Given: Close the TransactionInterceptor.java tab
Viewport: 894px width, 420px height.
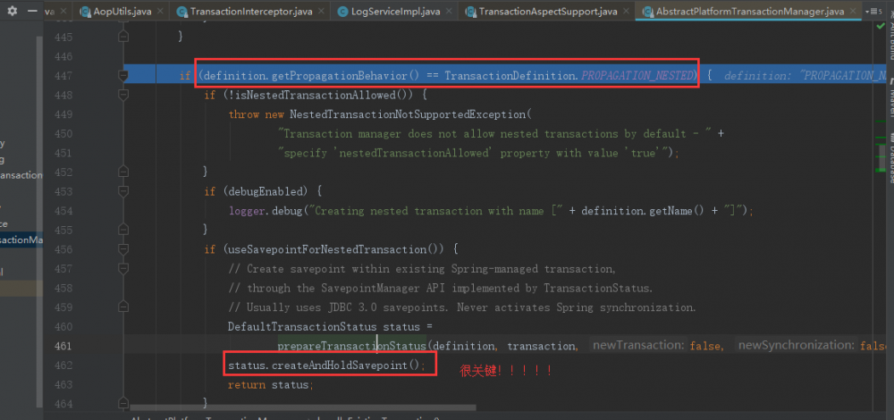Looking at the screenshot, I should 322,11.
